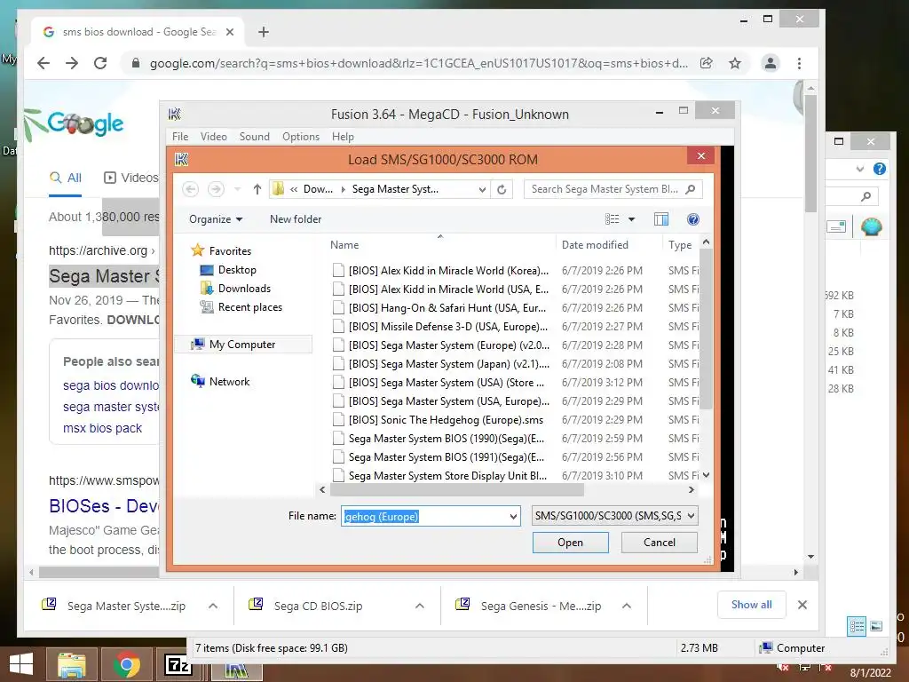This screenshot has width=909, height=682.
Task: Open the Organize dropdown
Action: 216,219
